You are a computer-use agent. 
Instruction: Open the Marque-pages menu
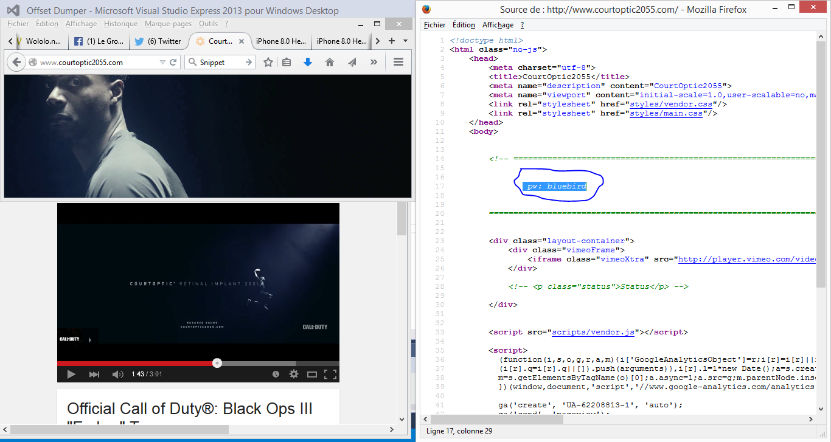168,24
